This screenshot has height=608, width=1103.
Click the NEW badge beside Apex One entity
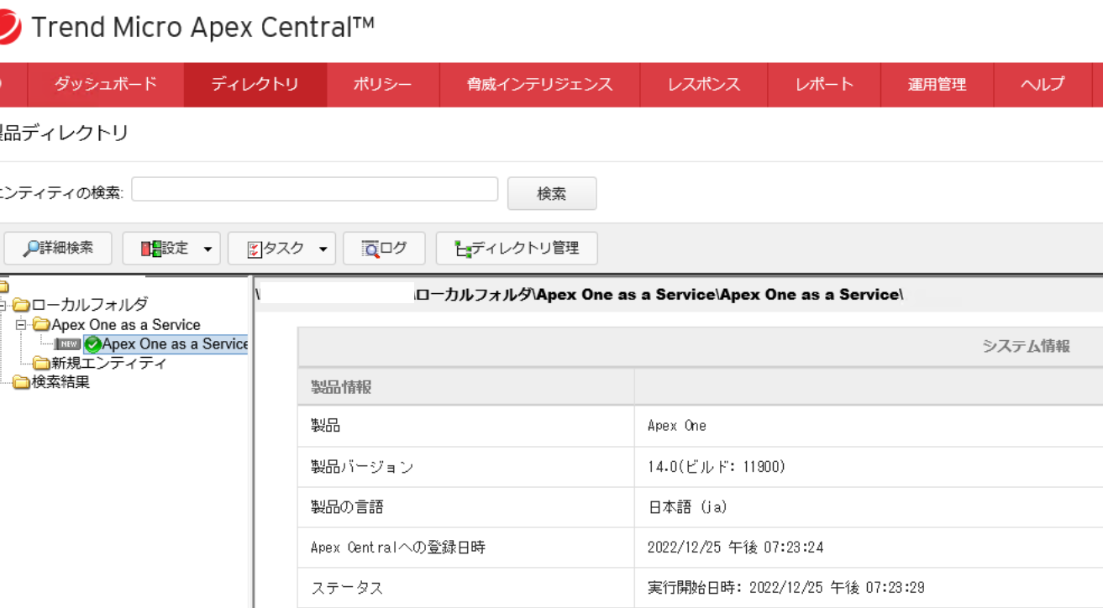pyautogui.click(x=68, y=344)
